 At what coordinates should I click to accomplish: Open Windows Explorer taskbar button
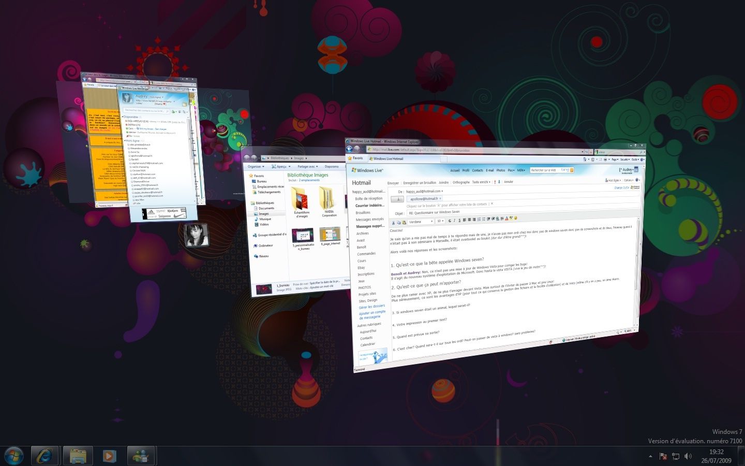[x=78, y=456]
